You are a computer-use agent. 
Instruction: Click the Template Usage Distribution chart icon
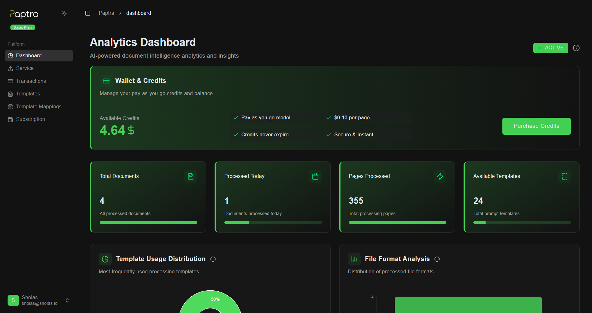(105, 259)
